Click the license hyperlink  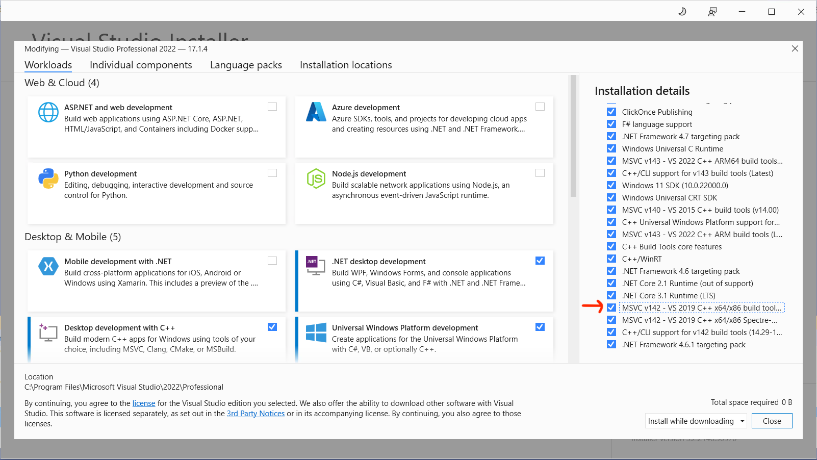click(143, 403)
